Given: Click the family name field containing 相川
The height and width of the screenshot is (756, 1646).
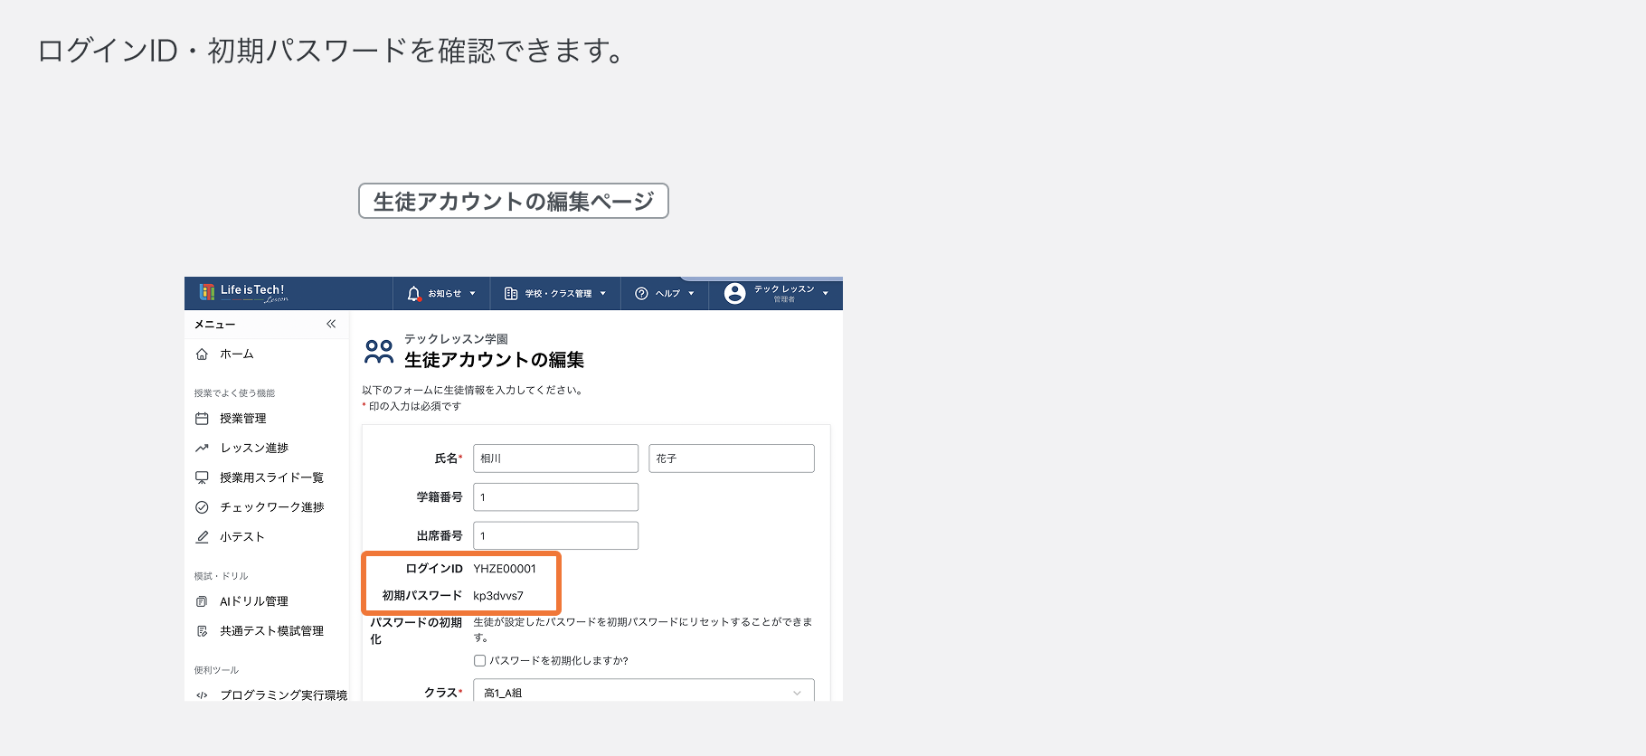Looking at the screenshot, I should click(x=555, y=458).
